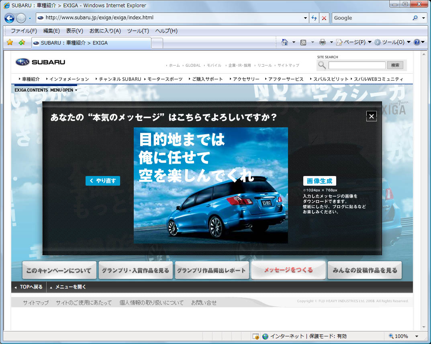Open the お気に入り(A) menu

(x=105, y=31)
